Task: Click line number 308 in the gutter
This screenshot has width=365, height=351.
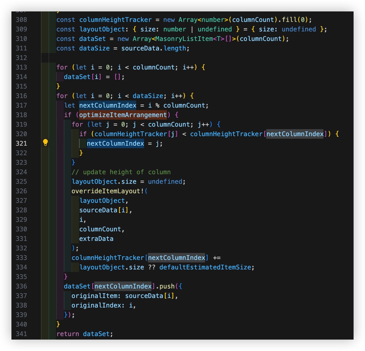Action: pyautogui.click(x=21, y=20)
